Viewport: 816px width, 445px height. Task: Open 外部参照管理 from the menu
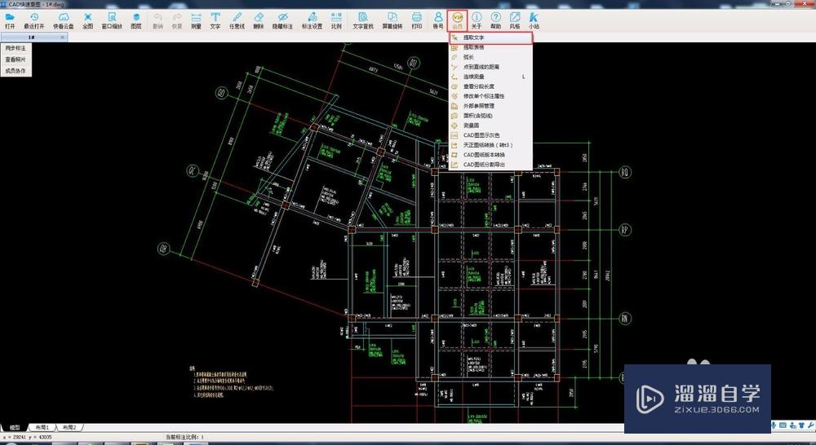pyautogui.click(x=490, y=106)
